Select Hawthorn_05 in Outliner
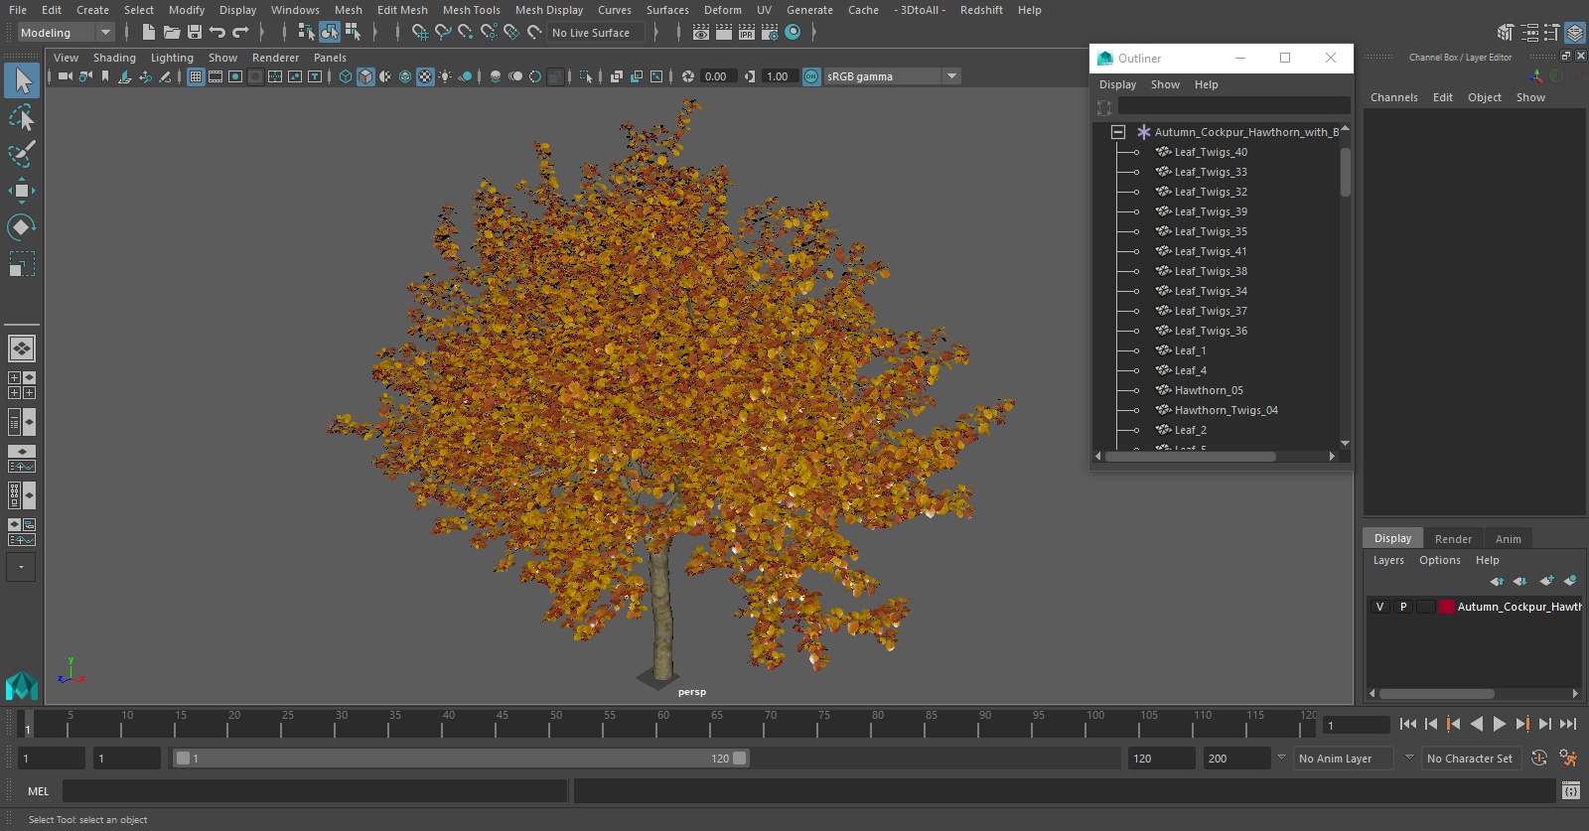The width and height of the screenshot is (1589, 831). pyautogui.click(x=1208, y=390)
